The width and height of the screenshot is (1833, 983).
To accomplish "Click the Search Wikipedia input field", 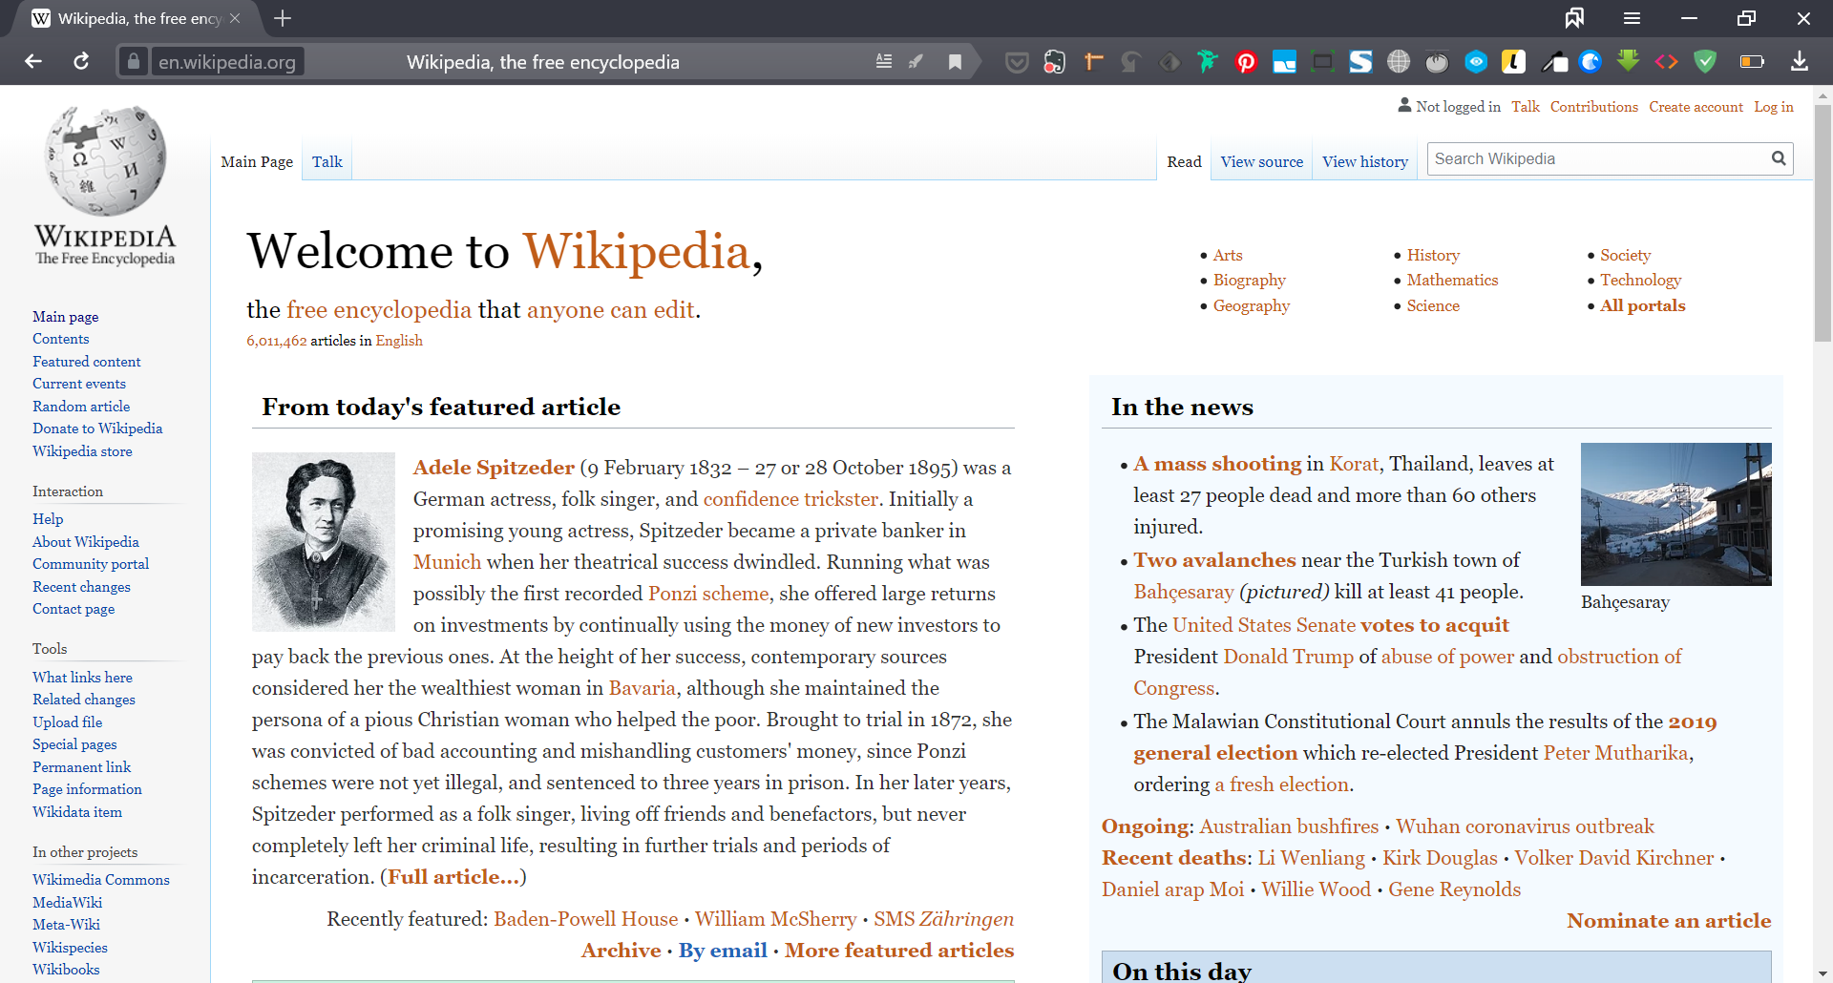I will [1599, 158].
